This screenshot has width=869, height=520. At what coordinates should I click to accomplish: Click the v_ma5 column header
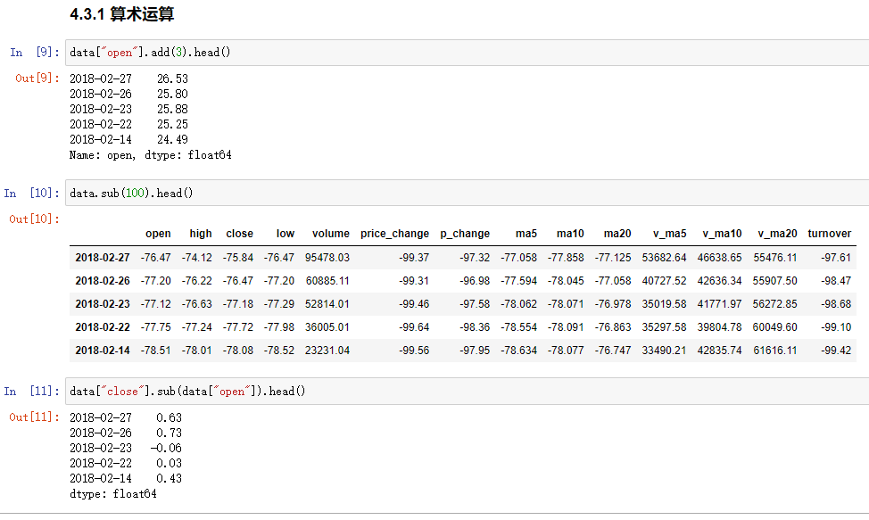pyautogui.click(x=669, y=234)
